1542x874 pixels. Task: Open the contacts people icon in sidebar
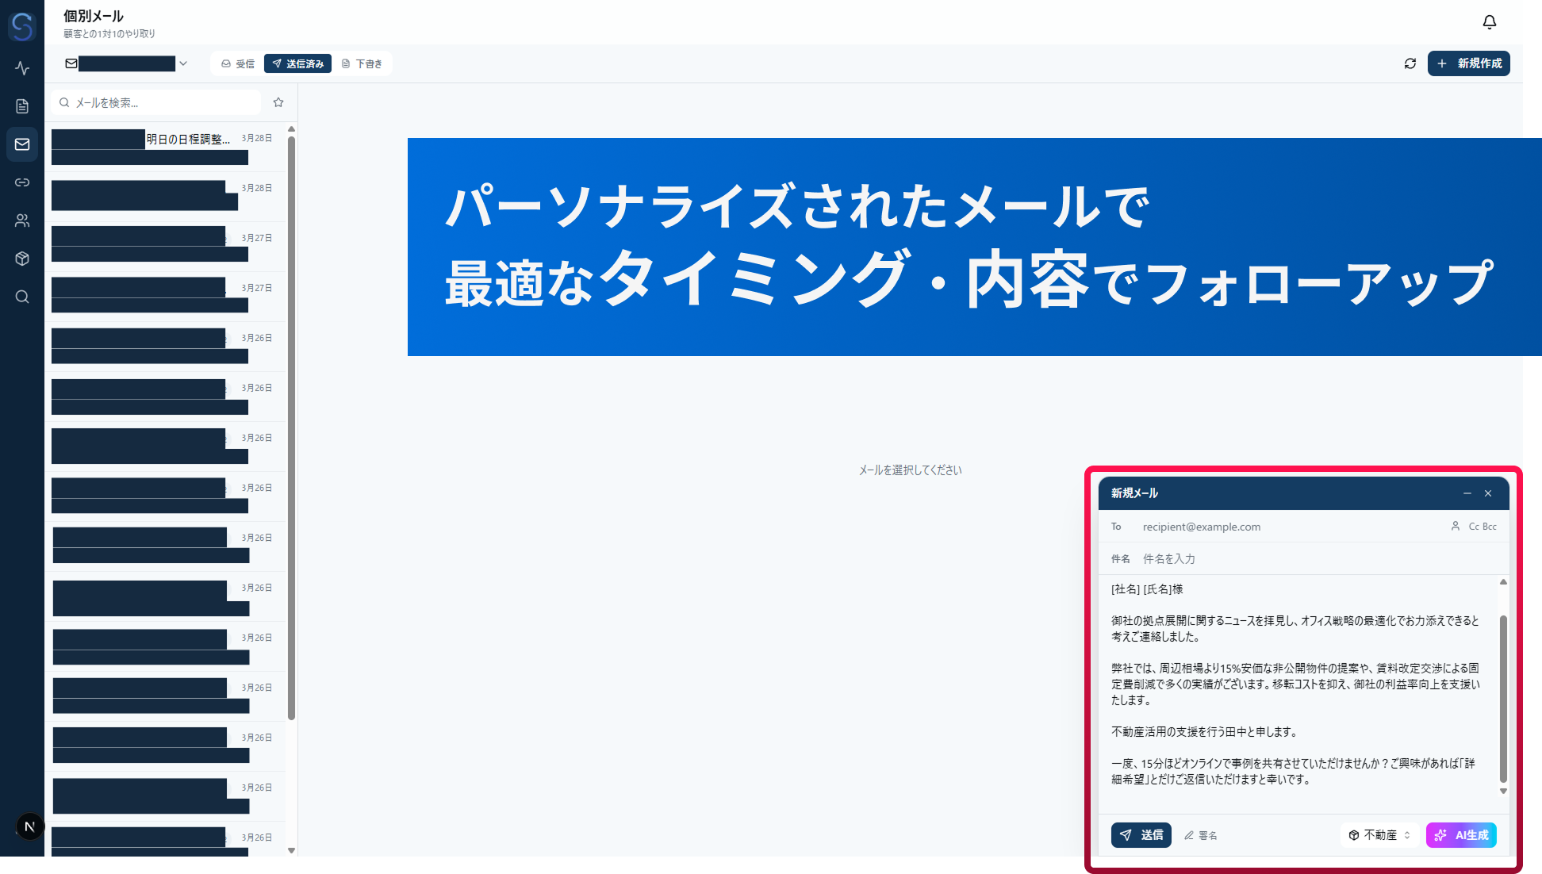click(22, 220)
